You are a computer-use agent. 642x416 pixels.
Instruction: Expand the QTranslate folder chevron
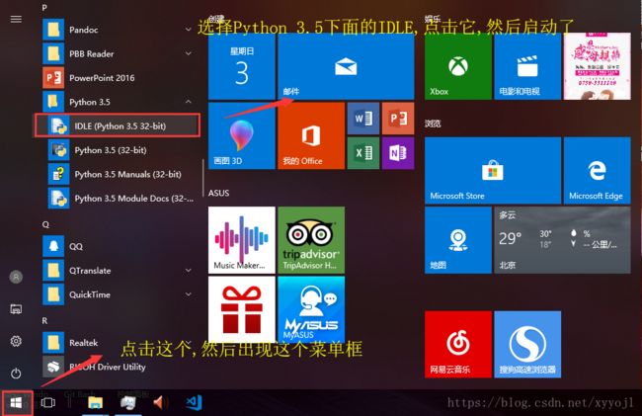point(189,270)
